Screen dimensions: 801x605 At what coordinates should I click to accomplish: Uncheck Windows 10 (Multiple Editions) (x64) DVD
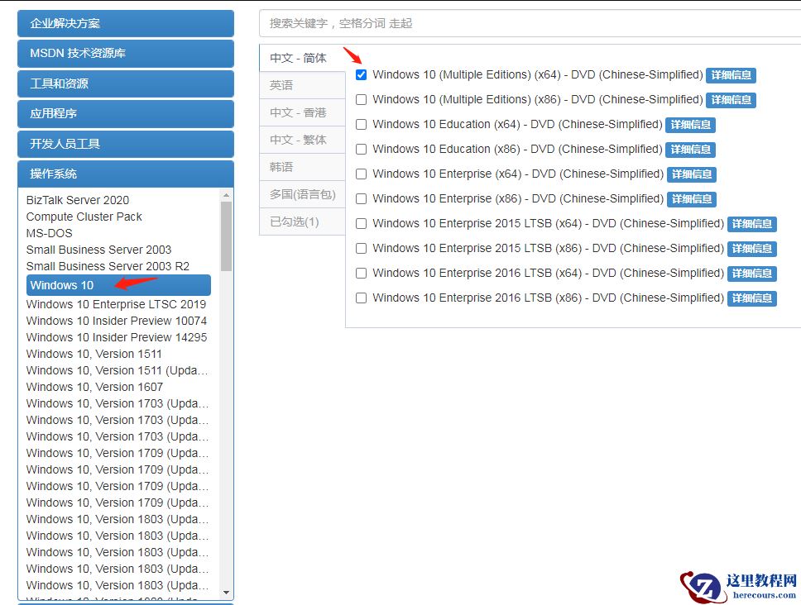coord(361,74)
